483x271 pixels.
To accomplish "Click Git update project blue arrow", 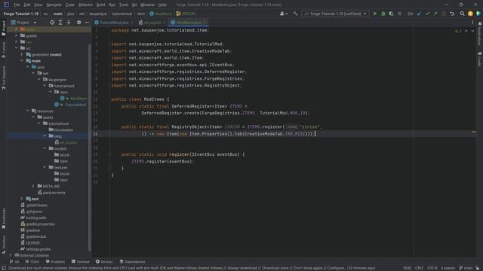I will [419, 14].
